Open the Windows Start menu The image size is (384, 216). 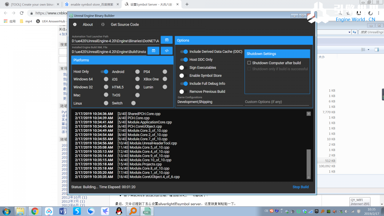click(x=6, y=211)
